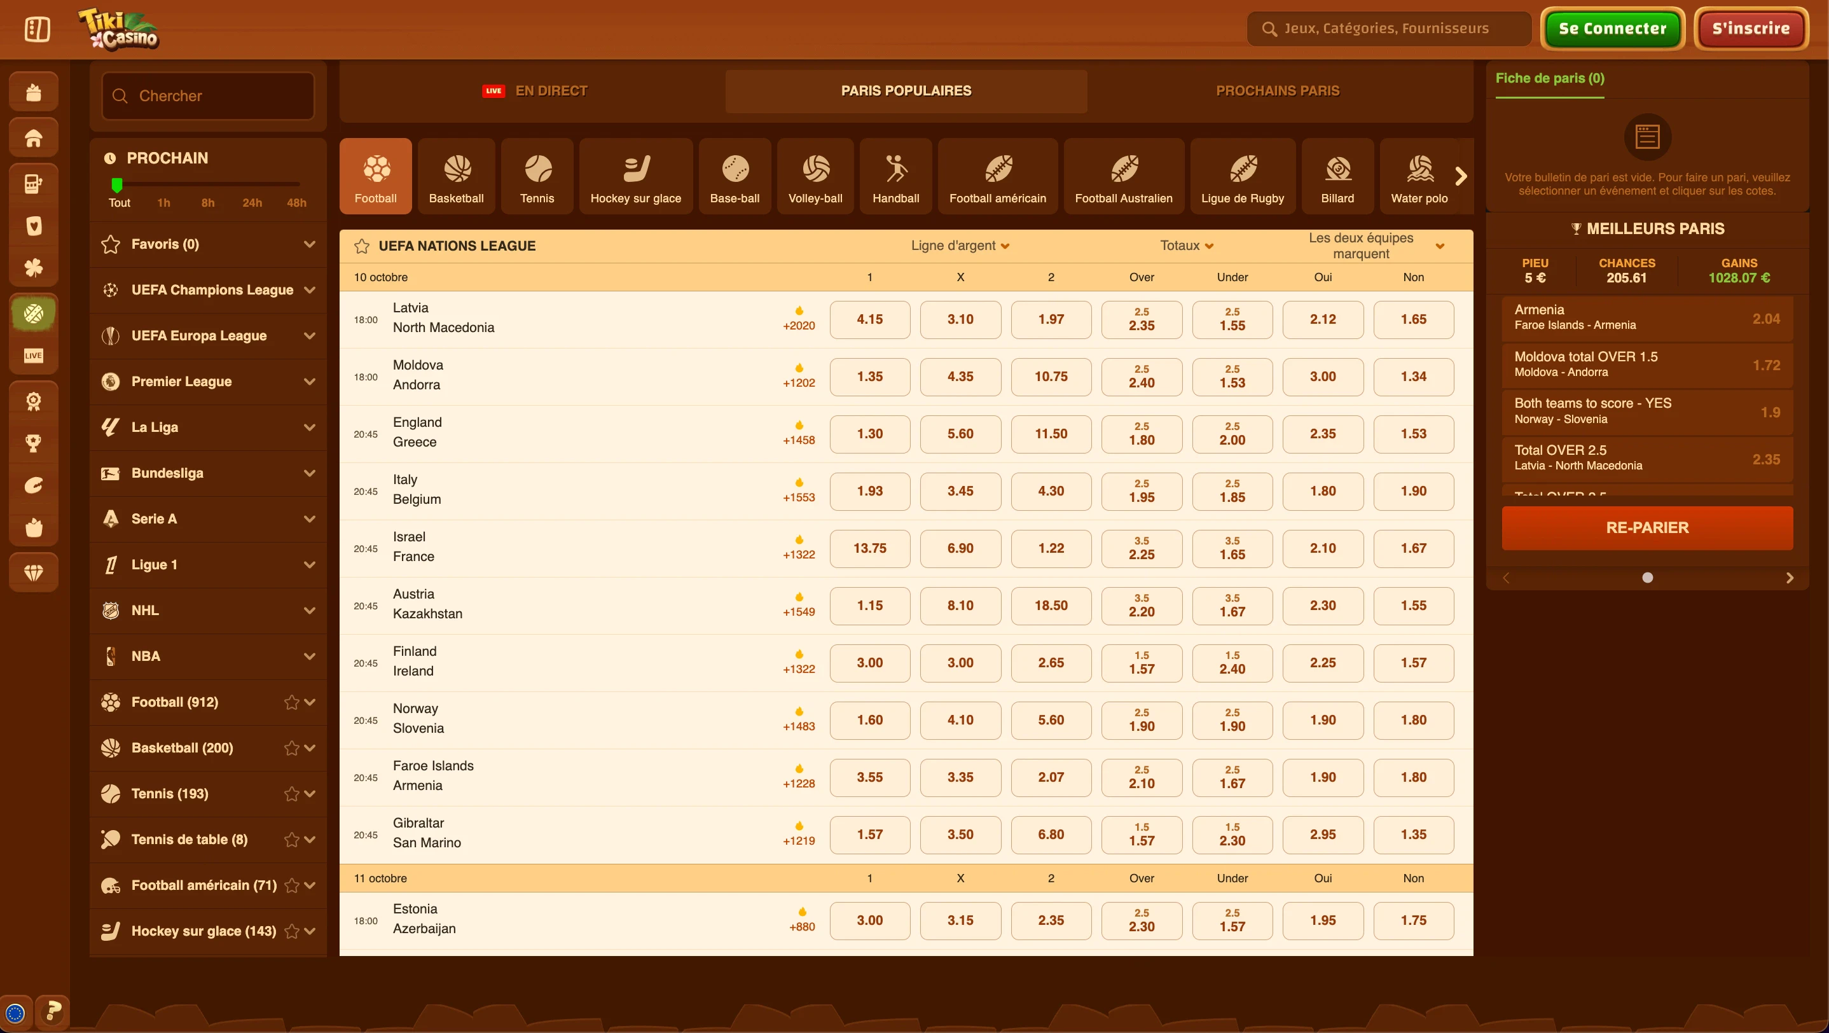Open the sidebar menu toggle icon
The image size is (1829, 1033).
click(37, 29)
